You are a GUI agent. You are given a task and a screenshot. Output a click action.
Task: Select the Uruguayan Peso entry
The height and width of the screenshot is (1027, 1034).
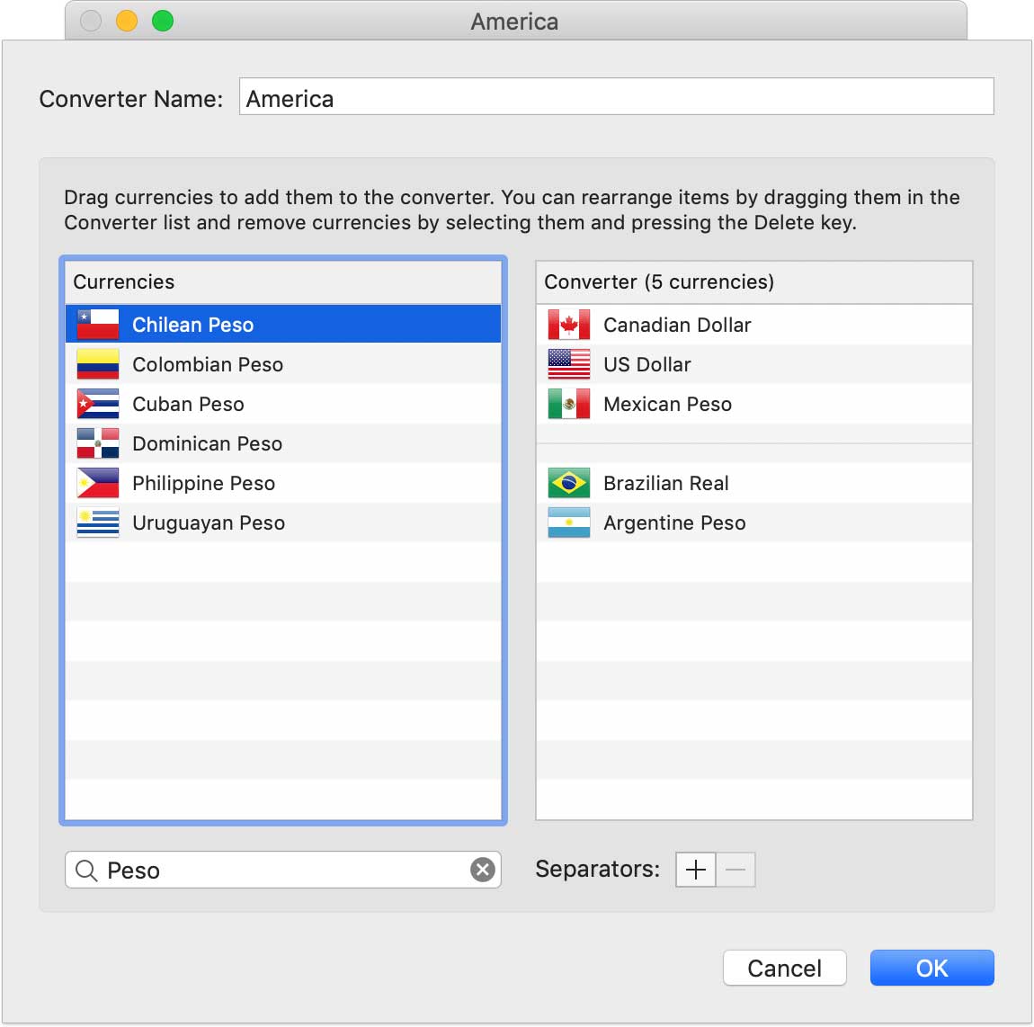pyautogui.click(x=209, y=522)
